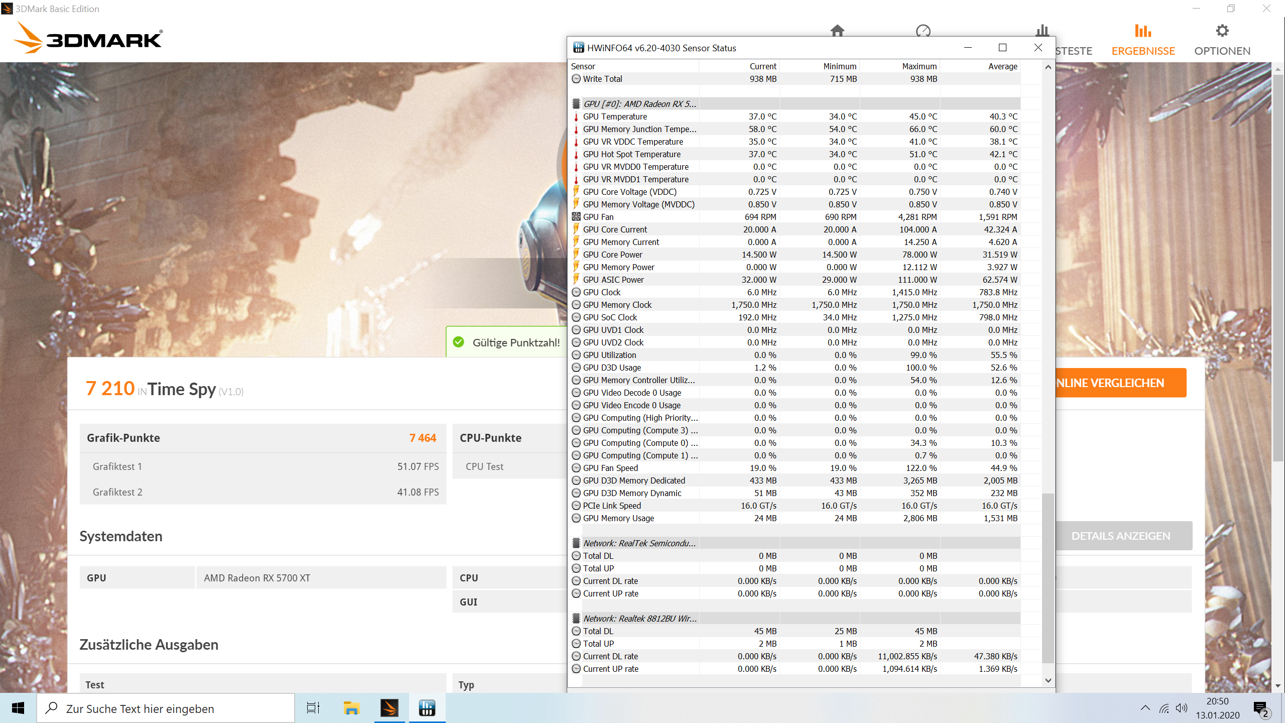Click the clock icon beside GPU Memory Clock
1285x723 pixels.
pos(576,304)
